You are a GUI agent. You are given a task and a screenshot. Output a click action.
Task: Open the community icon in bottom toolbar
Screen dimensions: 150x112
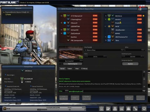tap(128, 109)
